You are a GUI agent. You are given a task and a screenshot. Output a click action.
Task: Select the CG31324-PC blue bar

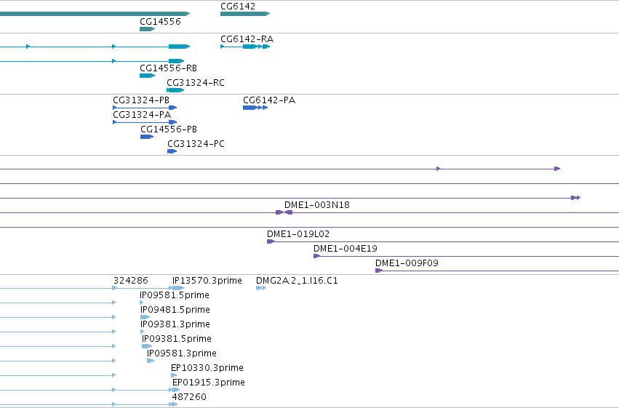coord(172,151)
